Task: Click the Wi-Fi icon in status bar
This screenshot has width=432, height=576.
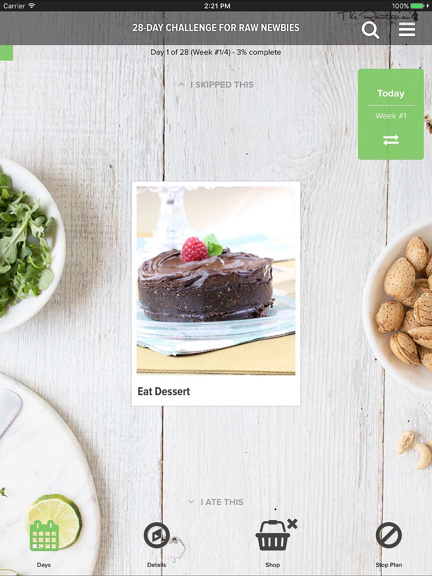Action: coord(32,6)
